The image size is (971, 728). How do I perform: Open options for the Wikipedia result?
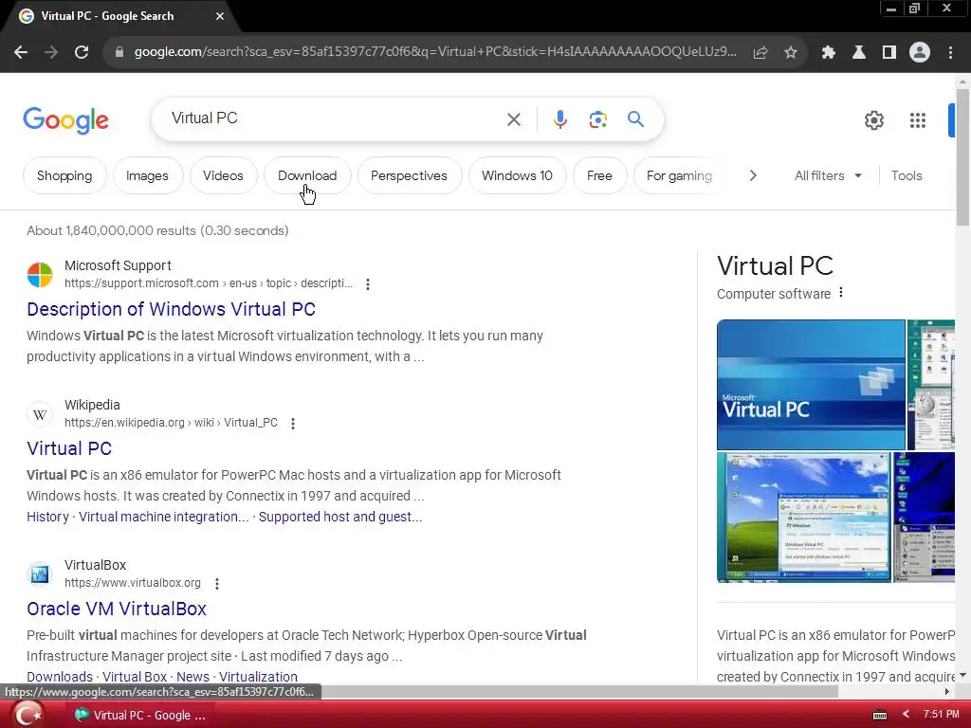click(293, 424)
